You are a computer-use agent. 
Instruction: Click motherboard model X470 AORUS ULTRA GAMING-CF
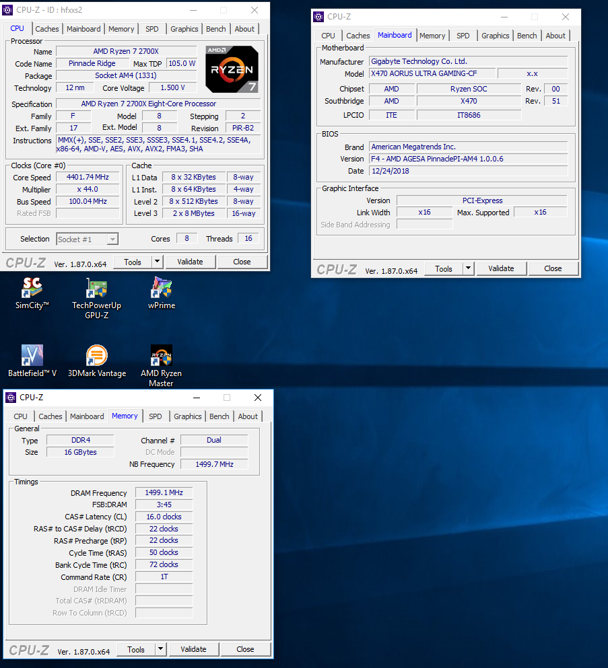[x=432, y=73]
